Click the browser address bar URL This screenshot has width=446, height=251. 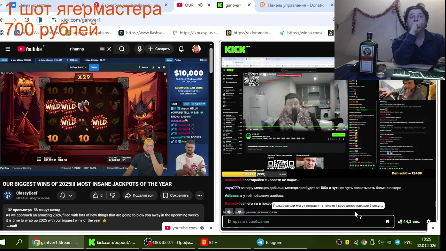pyautogui.click(x=81, y=20)
